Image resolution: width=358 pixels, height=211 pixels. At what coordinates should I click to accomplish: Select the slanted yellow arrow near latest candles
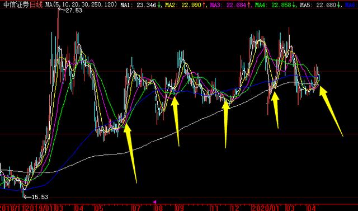[x=331, y=111]
